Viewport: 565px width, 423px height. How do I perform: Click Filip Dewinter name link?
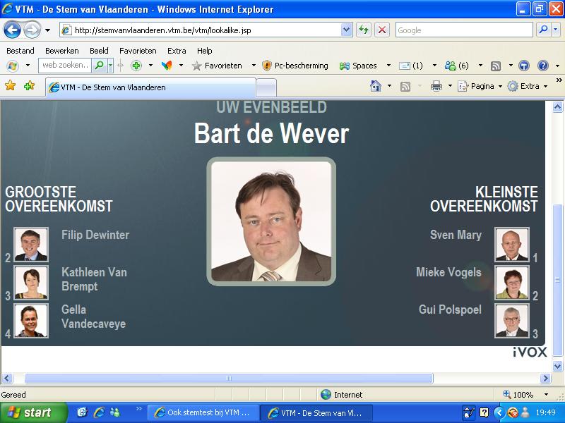click(x=95, y=235)
